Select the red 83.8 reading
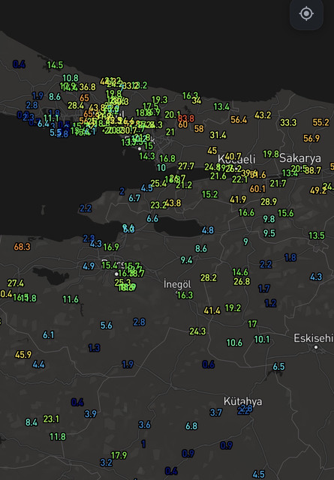 (185, 118)
